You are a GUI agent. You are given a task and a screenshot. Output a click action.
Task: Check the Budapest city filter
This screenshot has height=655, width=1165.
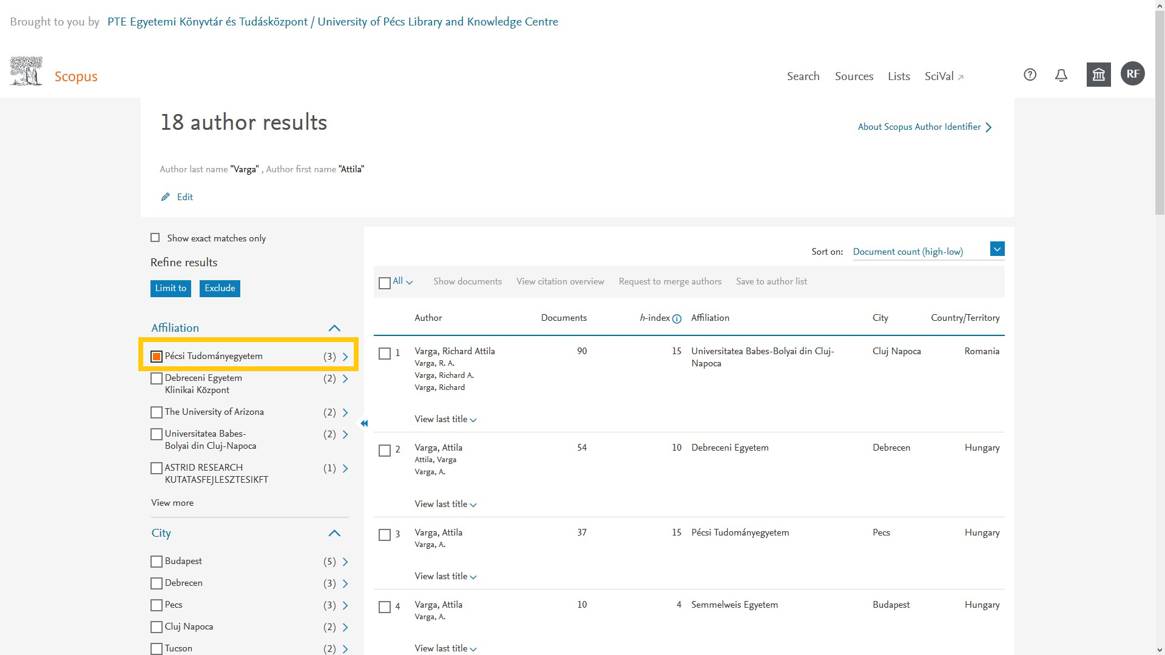click(x=157, y=562)
